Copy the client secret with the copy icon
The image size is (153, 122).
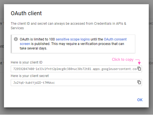(139, 82)
